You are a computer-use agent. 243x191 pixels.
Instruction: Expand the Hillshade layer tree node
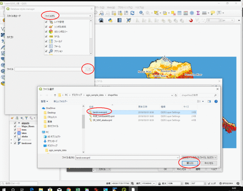click(11, 140)
